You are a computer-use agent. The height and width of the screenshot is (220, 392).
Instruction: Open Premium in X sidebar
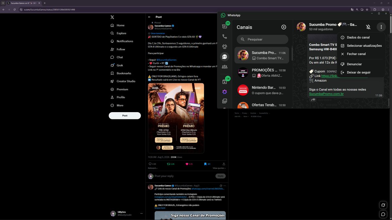tap(119, 89)
